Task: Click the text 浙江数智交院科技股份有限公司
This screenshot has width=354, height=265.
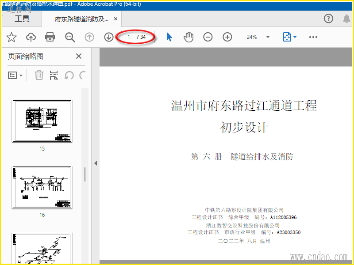Action: coord(242,225)
